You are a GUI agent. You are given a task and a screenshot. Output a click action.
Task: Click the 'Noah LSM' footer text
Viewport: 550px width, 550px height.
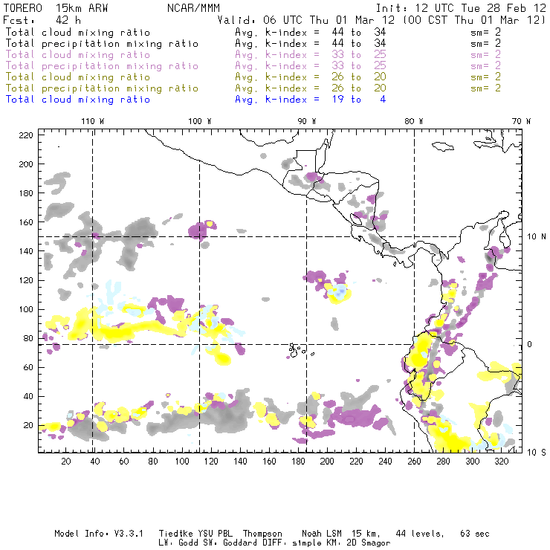[x=322, y=534]
